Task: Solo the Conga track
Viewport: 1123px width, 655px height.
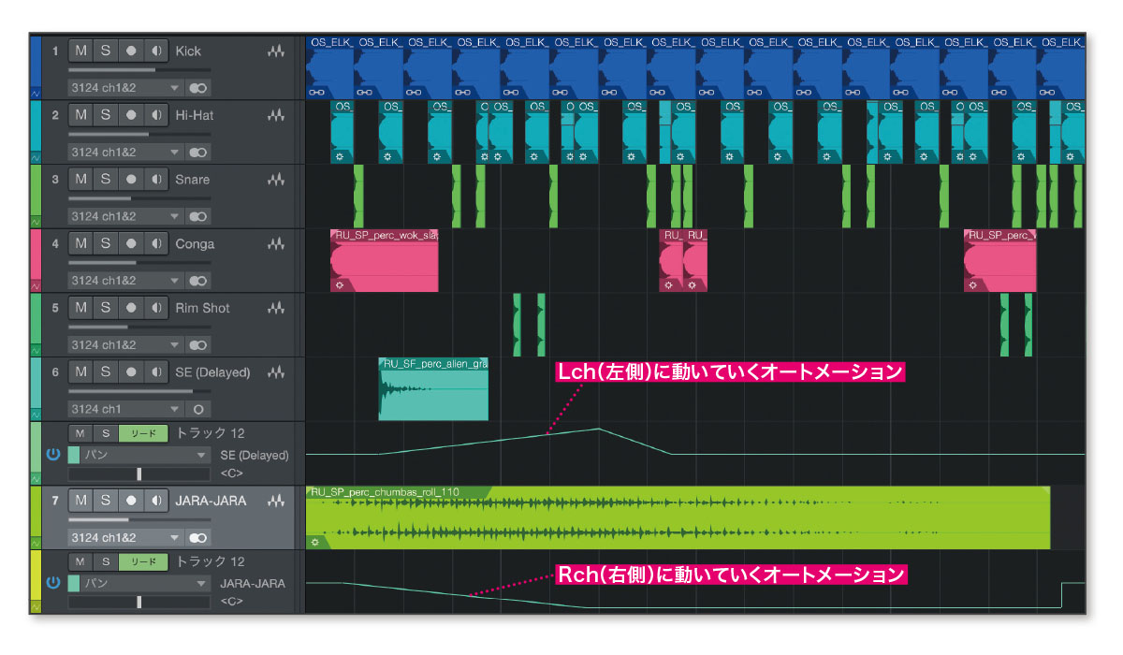Action: click(106, 243)
